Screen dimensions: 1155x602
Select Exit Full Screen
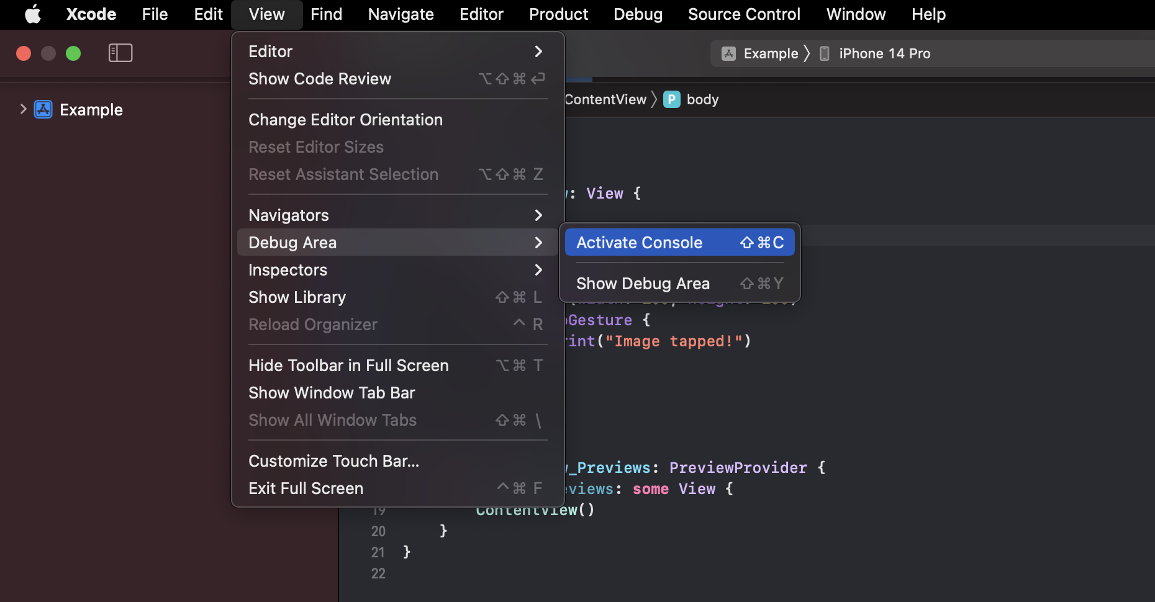pyautogui.click(x=397, y=488)
